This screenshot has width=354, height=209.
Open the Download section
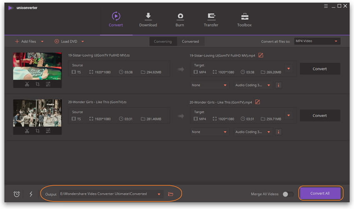pyautogui.click(x=148, y=20)
